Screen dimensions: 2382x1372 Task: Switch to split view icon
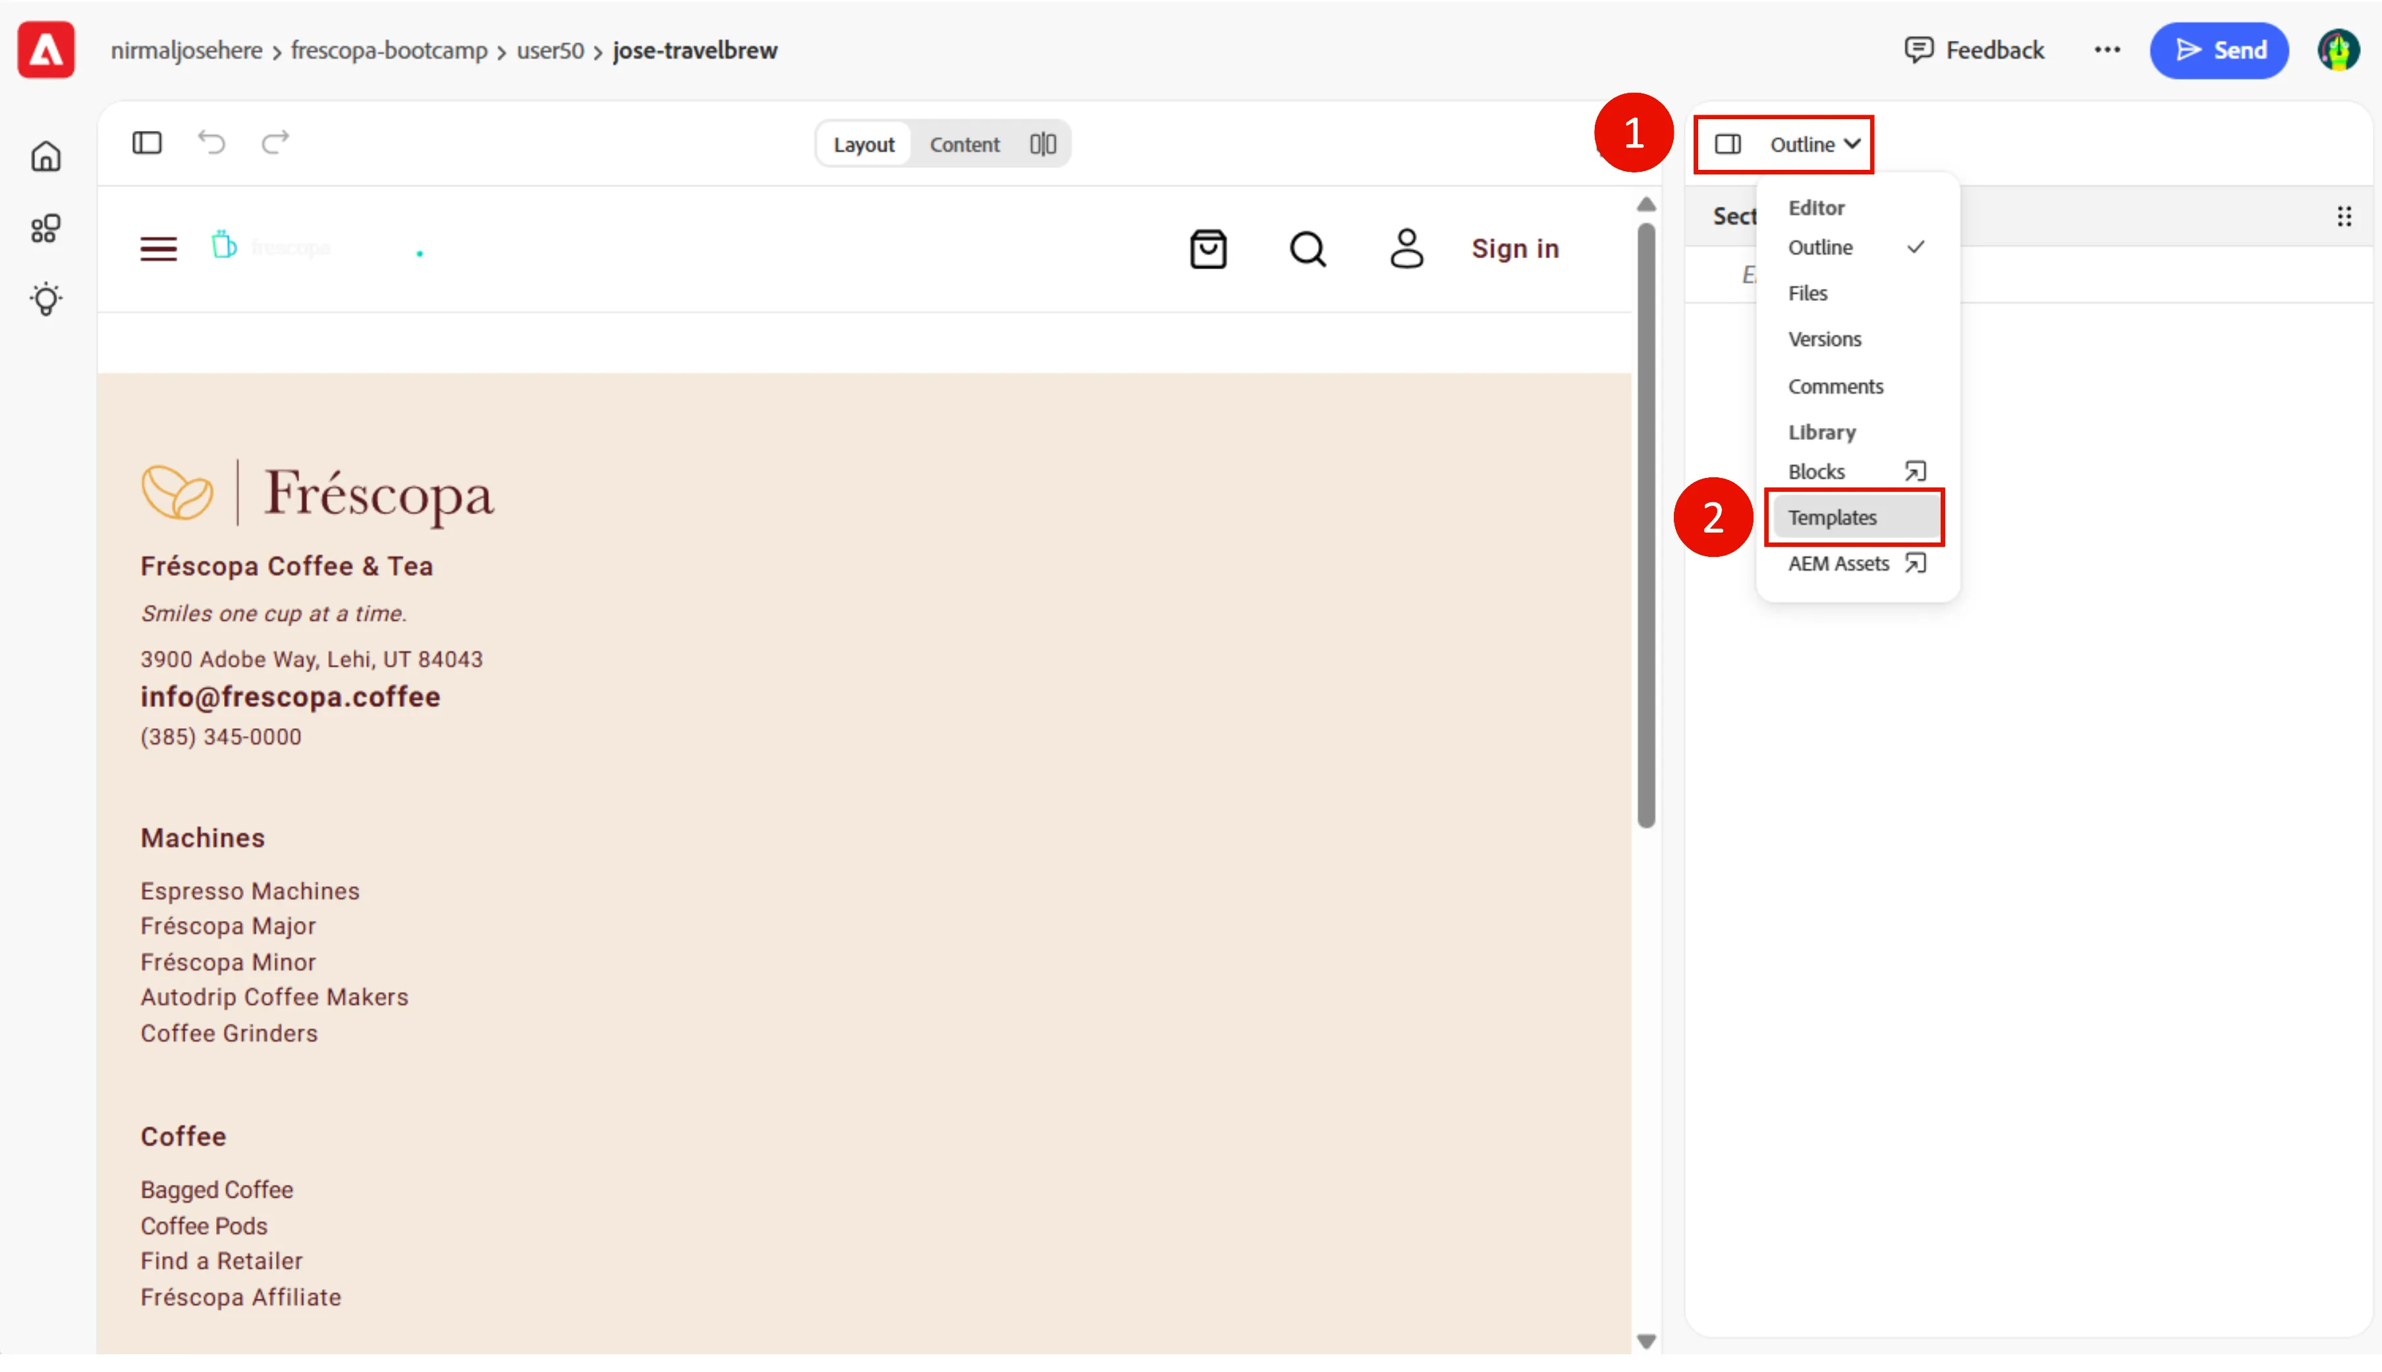pos(1043,144)
